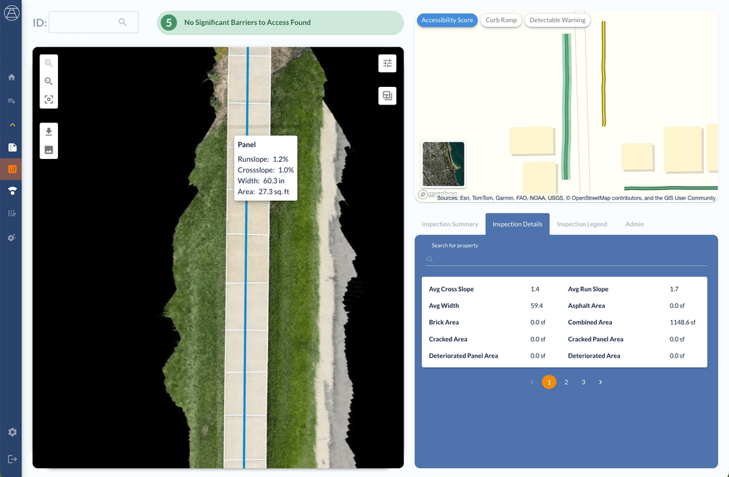Toggle the Accessibility Score layer on the map
The width and height of the screenshot is (729, 477).
point(447,20)
